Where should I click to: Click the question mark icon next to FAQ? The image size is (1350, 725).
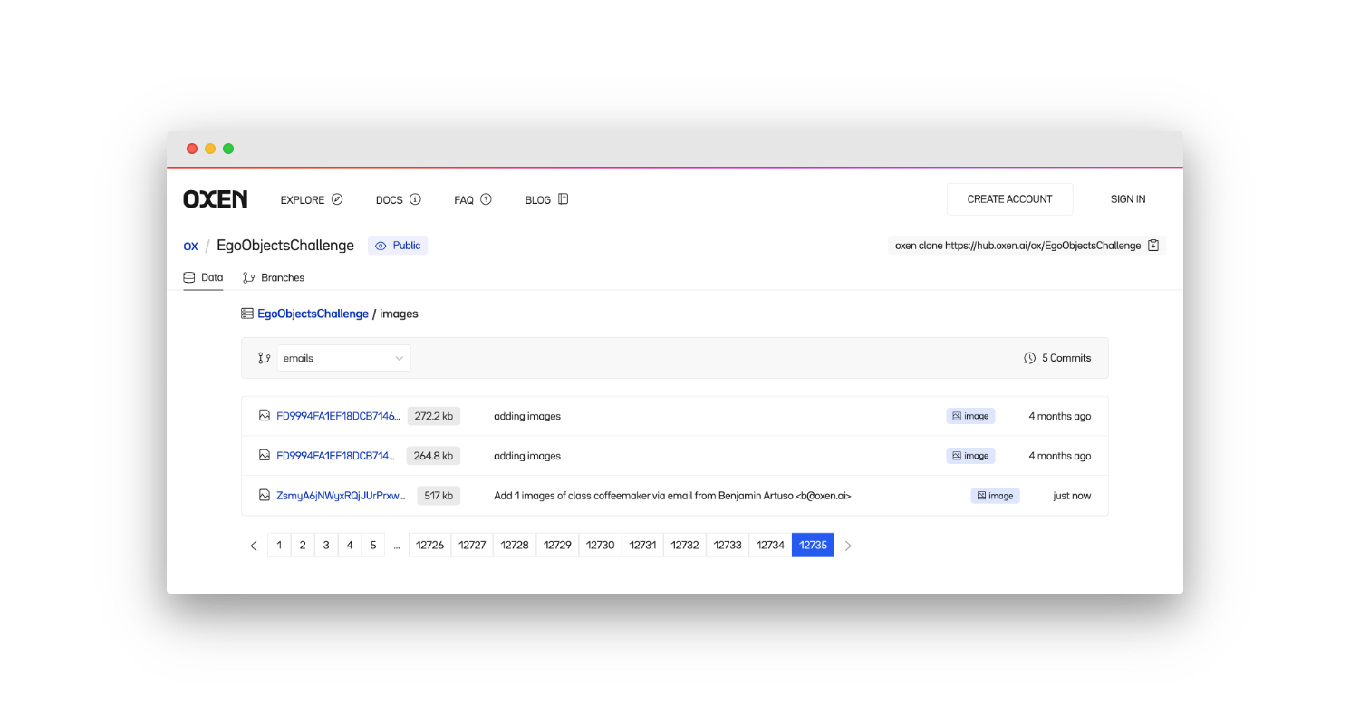point(486,199)
